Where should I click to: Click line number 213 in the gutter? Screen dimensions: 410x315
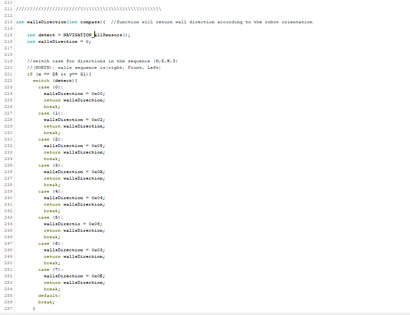coord(8,22)
